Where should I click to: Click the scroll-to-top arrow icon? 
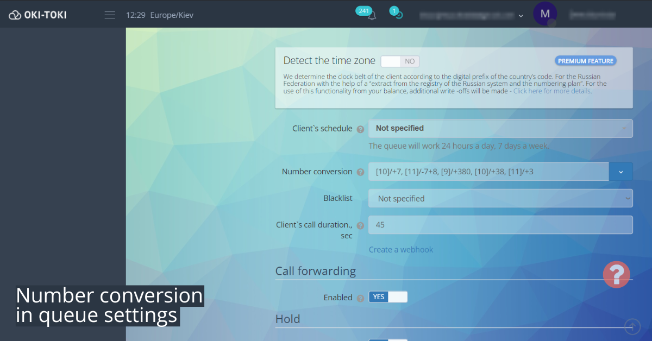(632, 326)
